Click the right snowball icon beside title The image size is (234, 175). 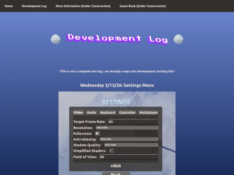[179, 39]
